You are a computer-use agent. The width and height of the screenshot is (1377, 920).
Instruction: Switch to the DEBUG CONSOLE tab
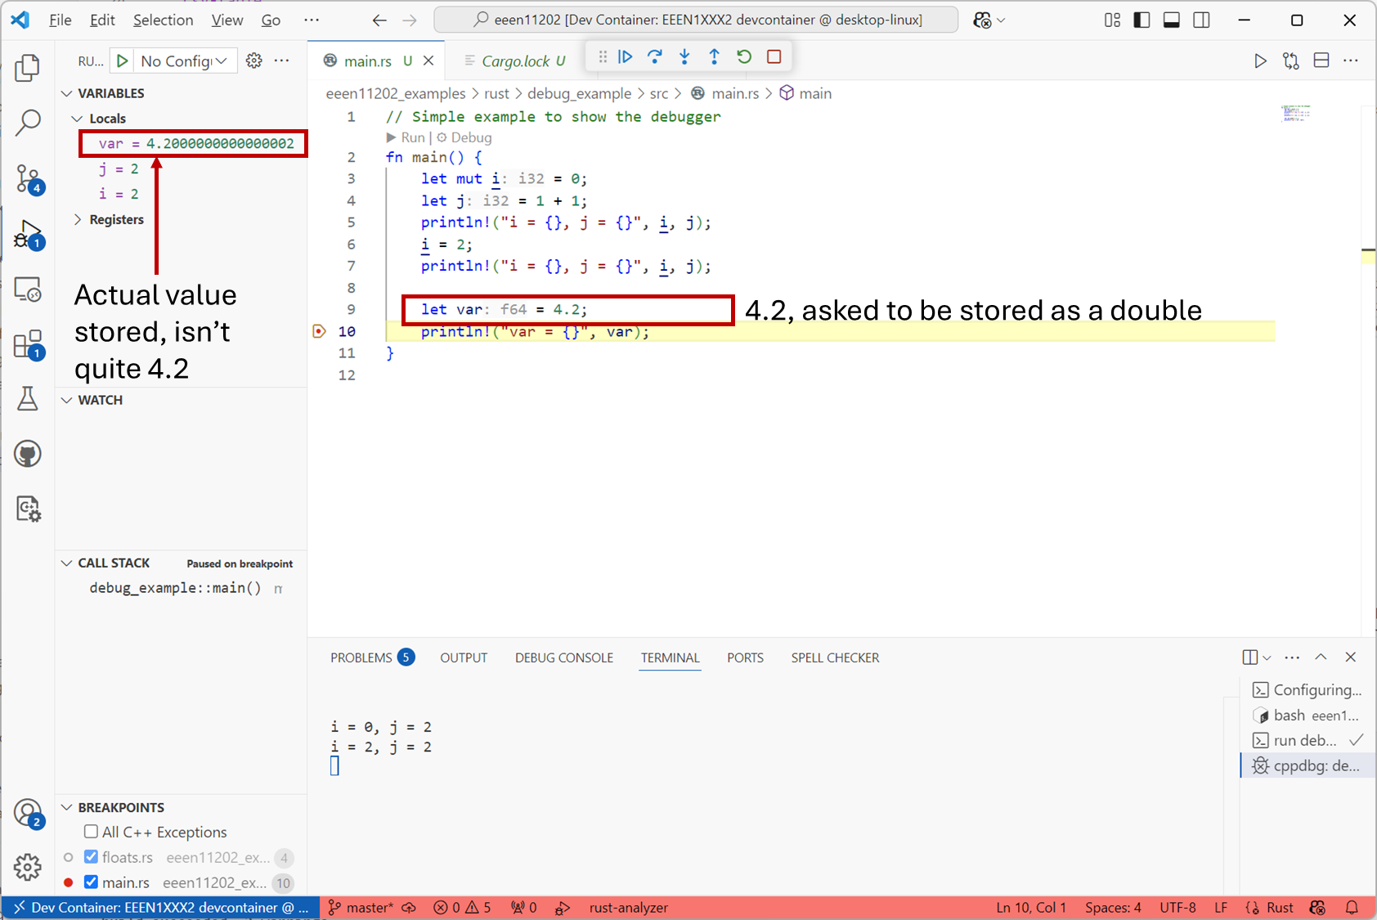coord(563,657)
